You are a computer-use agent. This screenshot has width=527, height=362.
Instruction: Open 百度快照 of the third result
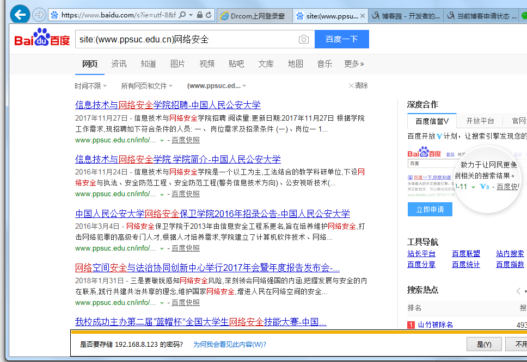point(186,248)
